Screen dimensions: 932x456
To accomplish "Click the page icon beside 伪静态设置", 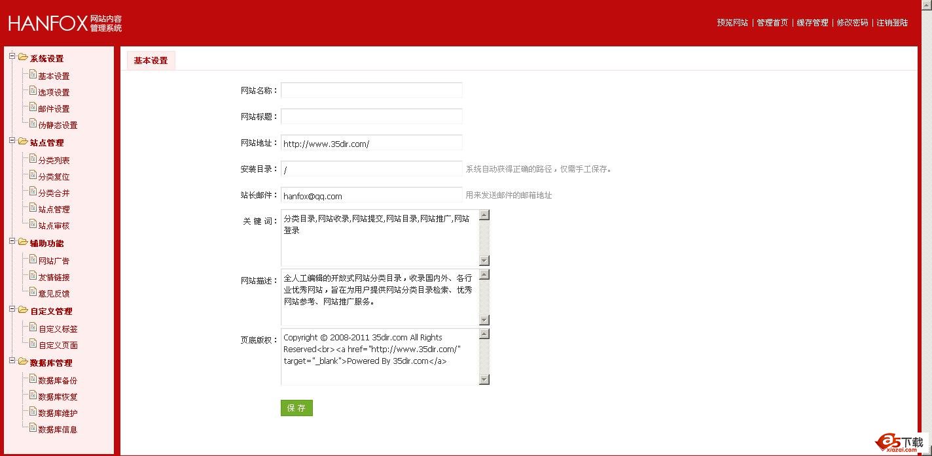I will [33, 123].
